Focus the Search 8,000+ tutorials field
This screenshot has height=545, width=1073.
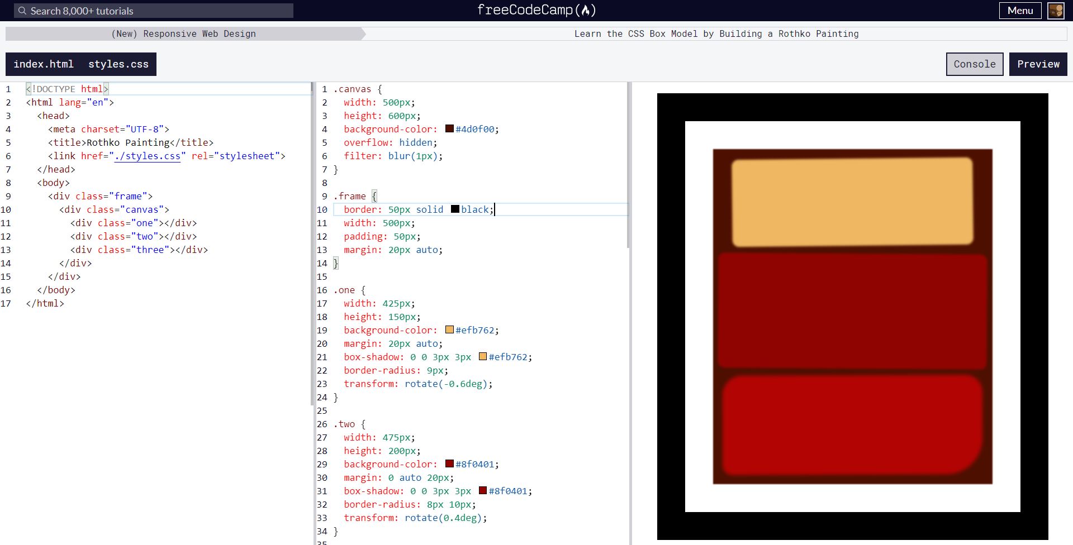[154, 11]
